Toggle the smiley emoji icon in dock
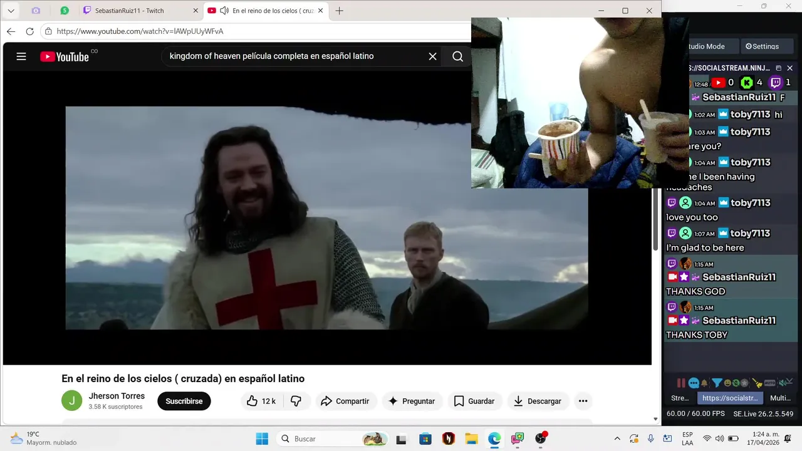Image resolution: width=802 pixels, height=451 pixels. [727, 383]
